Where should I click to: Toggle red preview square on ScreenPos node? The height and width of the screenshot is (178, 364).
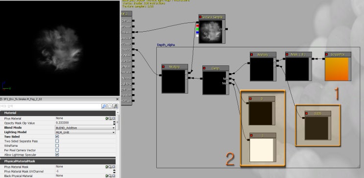click(326, 55)
